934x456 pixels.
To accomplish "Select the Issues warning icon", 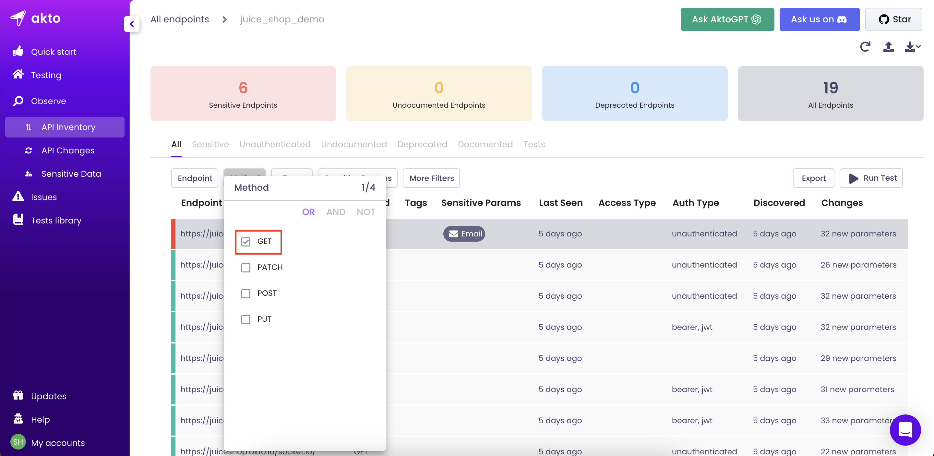I will 18,197.
